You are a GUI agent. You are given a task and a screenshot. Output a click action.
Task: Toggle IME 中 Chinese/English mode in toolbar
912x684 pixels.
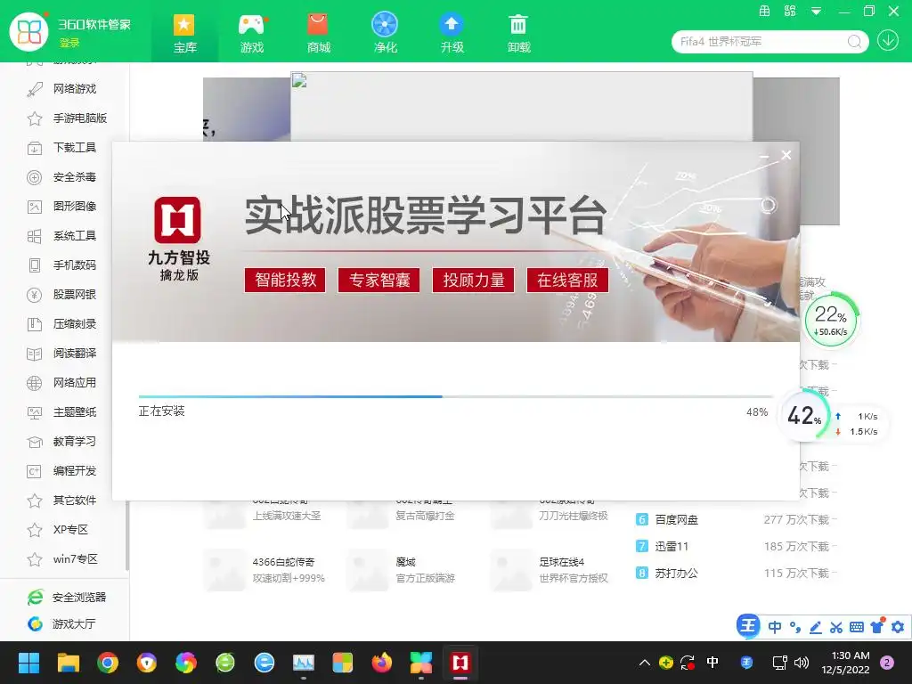[775, 627]
